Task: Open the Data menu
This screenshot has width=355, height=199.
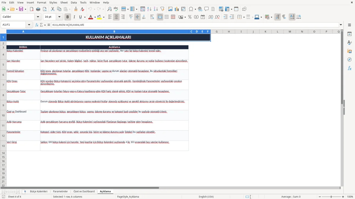Action: point(74,2)
